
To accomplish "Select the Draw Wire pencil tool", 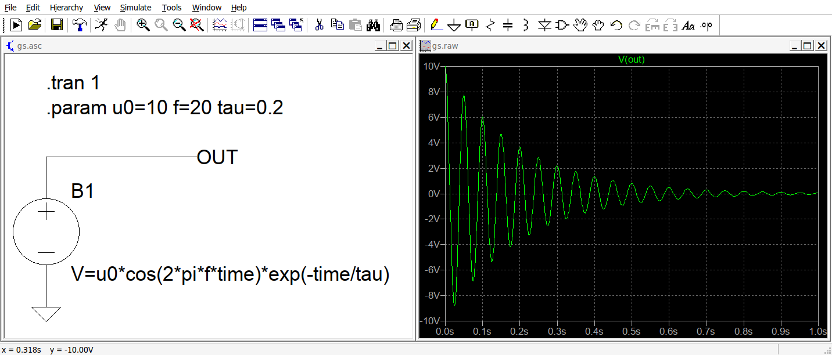I will [x=436, y=24].
